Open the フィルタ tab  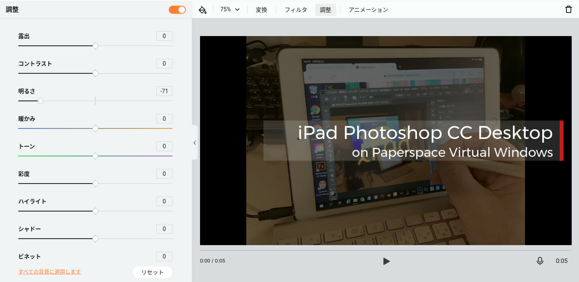tap(296, 10)
